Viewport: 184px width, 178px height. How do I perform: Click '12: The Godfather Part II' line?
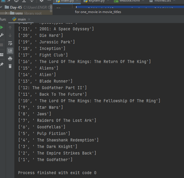point(52,88)
